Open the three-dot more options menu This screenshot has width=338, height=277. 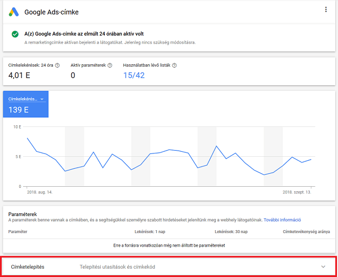[326, 10]
